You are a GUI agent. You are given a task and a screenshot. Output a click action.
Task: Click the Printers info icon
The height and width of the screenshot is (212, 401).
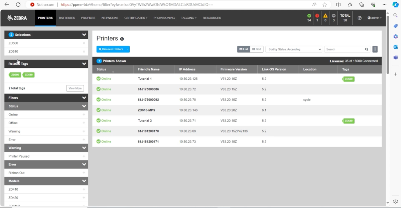[122, 39]
